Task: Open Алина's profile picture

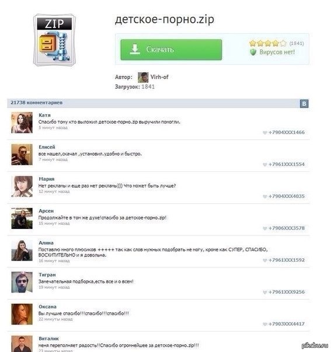Action: click(x=22, y=251)
